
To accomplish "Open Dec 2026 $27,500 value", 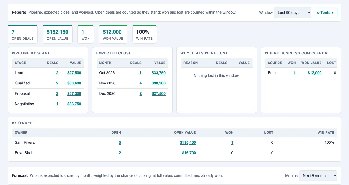I will point(158,93).
